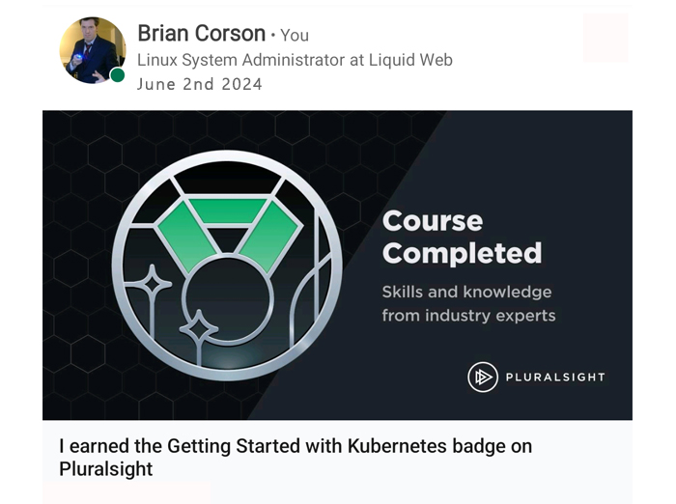Click the "Skills and knowledge from industry experts" text
676x504 pixels.
click(x=467, y=303)
